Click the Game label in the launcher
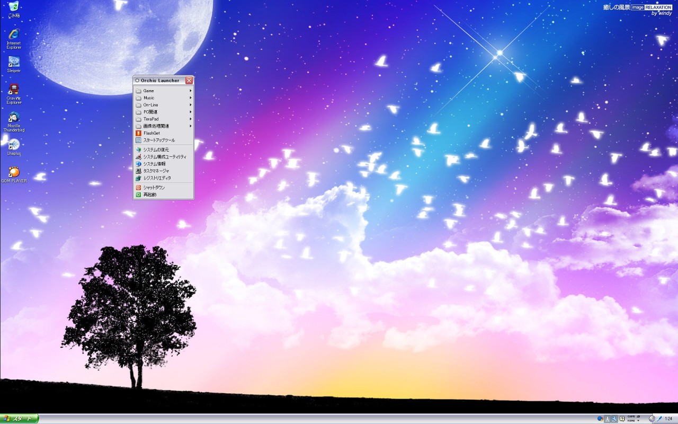 (148, 91)
